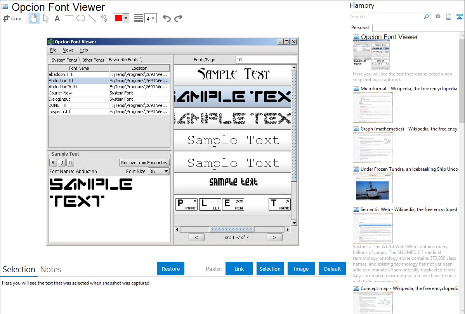The image size is (465, 314).
Task: Click the red color swatch
Action: coord(118,18)
